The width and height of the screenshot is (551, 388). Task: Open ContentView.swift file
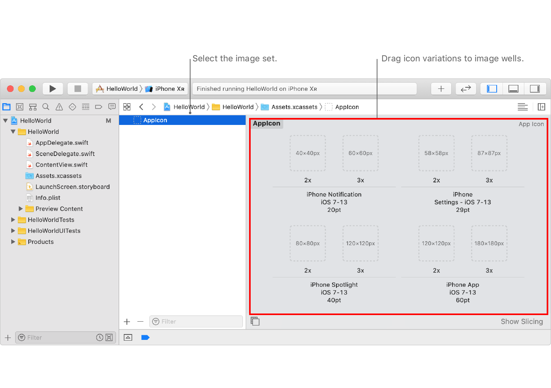click(x=61, y=165)
